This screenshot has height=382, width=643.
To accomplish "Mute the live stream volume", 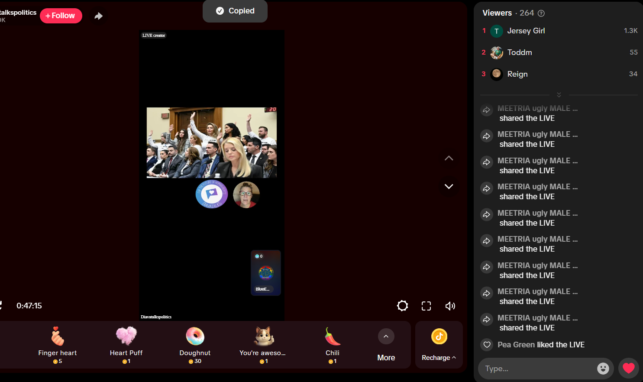I will [x=450, y=306].
